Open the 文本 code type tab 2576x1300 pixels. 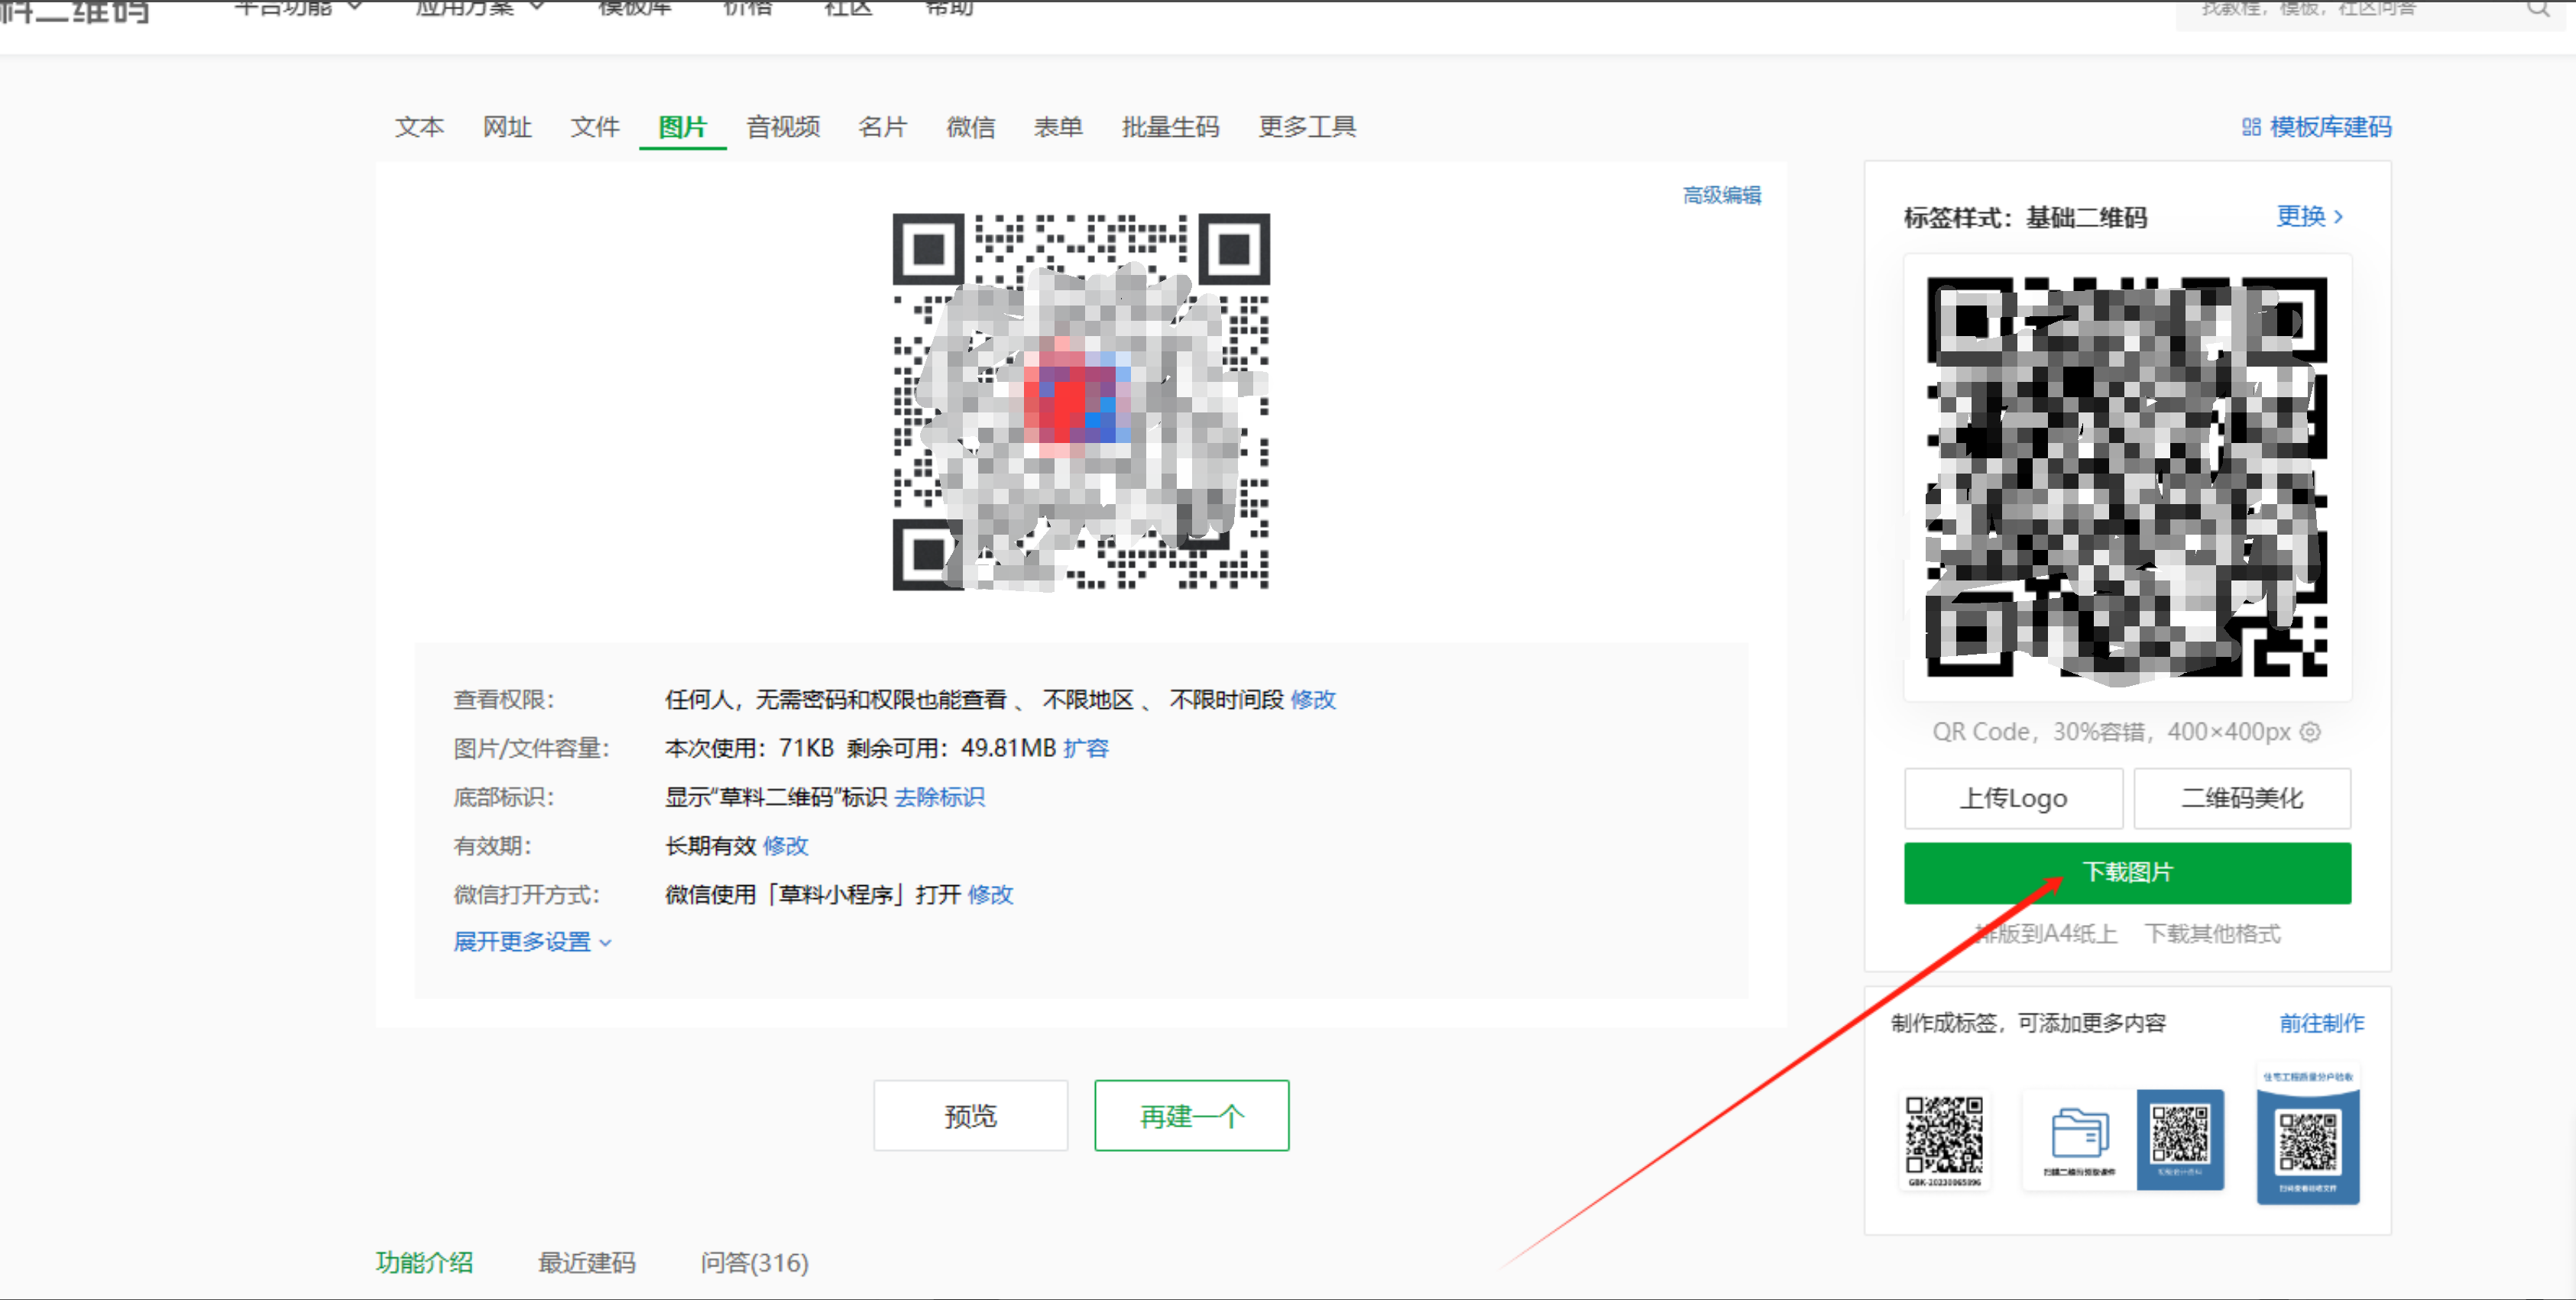point(419,127)
